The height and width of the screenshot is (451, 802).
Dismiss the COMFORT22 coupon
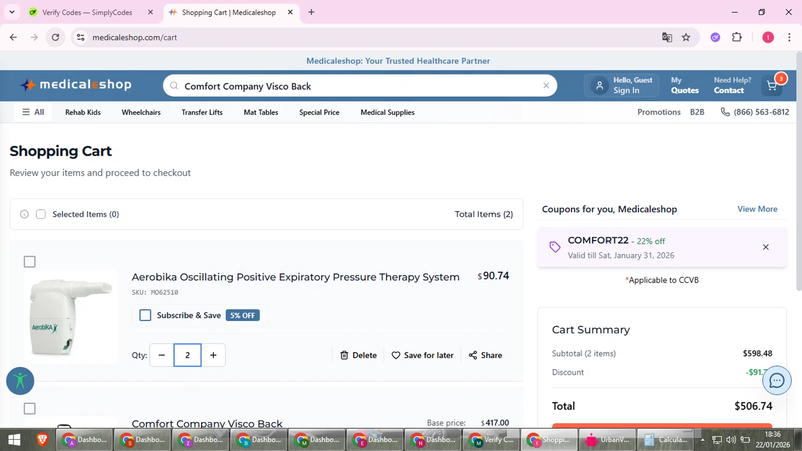pos(766,247)
